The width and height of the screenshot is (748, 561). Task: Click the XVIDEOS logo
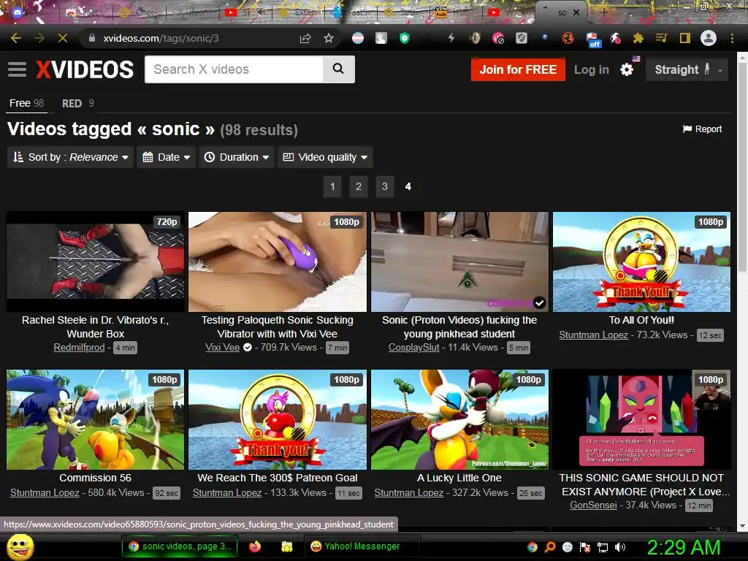point(85,69)
